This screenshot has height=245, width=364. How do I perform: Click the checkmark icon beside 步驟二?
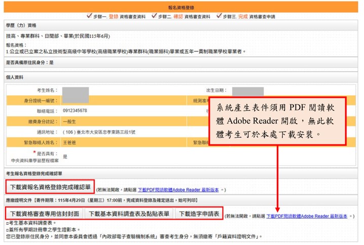pos(154,16)
